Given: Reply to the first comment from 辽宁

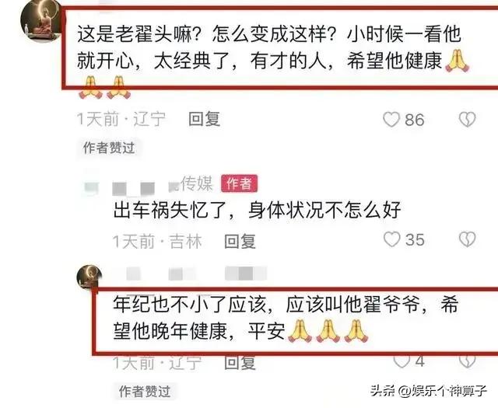Looking at the screenshot, I should coord(204,119).
